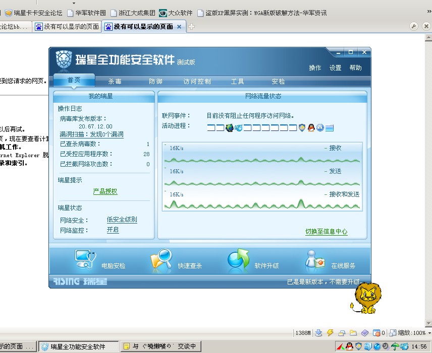Screen dimensions: 432x353
Task: Open the 帮助 menu
Action: click(x=355, y=67)
